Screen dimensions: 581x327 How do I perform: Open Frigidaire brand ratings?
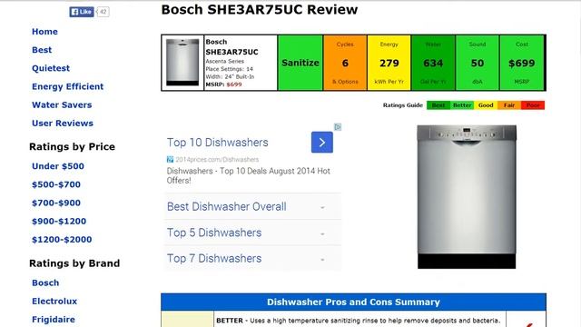(x=54, y=320)
